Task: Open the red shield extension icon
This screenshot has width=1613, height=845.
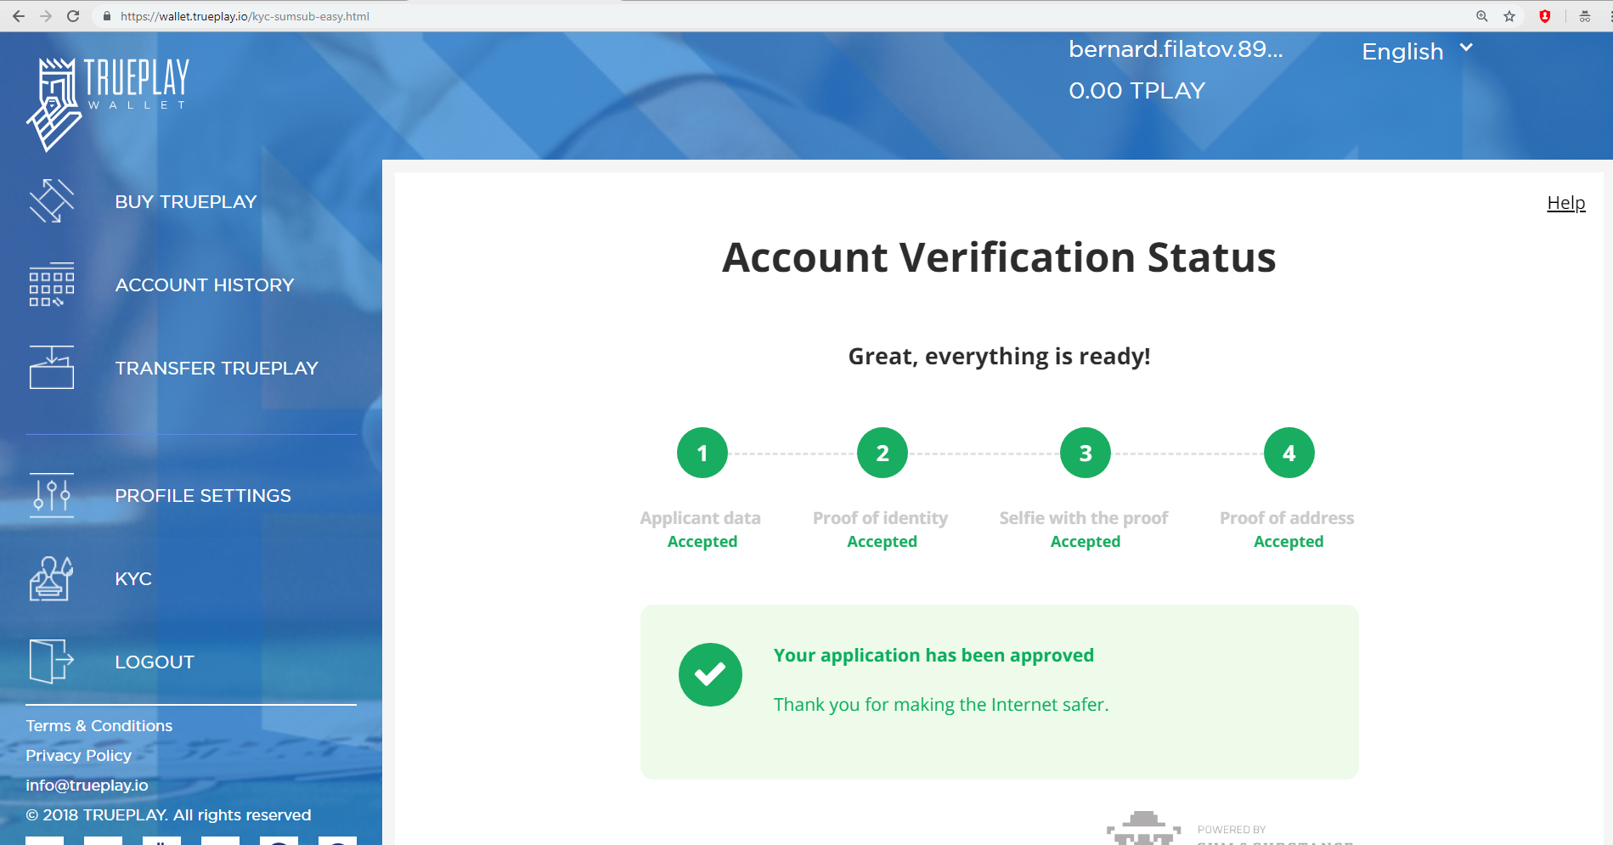Action: point(1545,16)
